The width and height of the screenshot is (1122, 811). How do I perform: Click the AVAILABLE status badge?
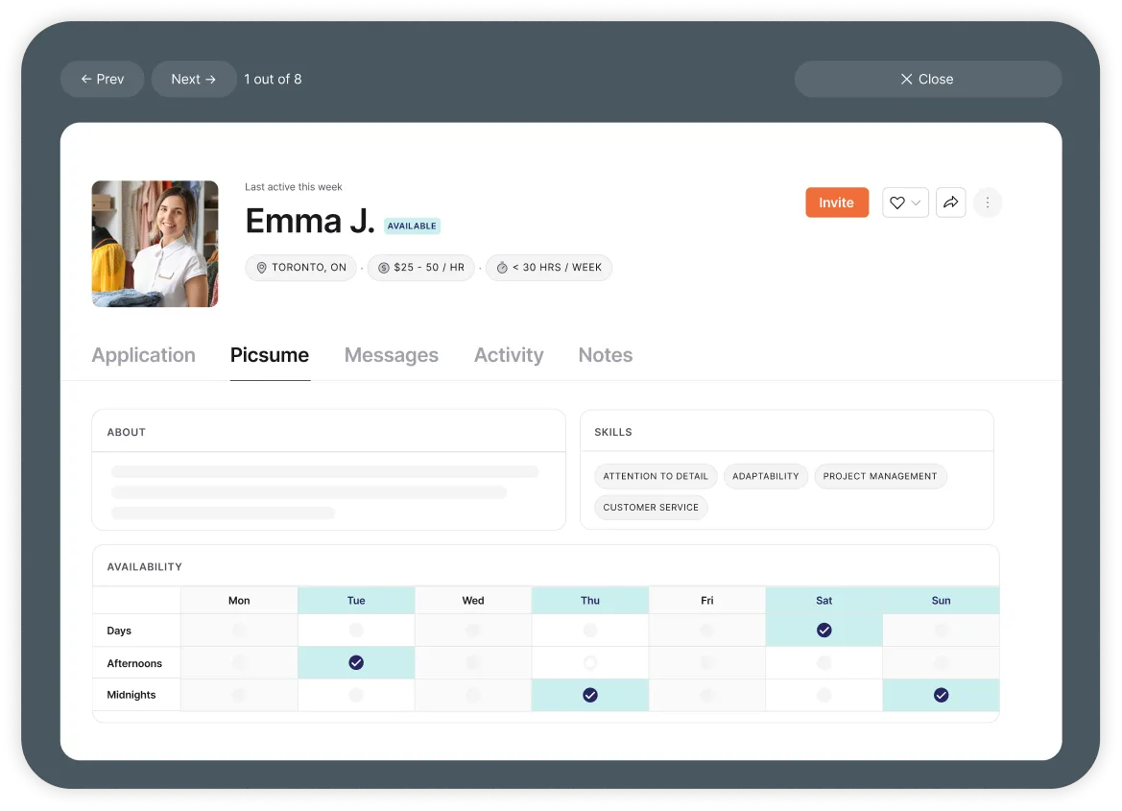point(412,227)
